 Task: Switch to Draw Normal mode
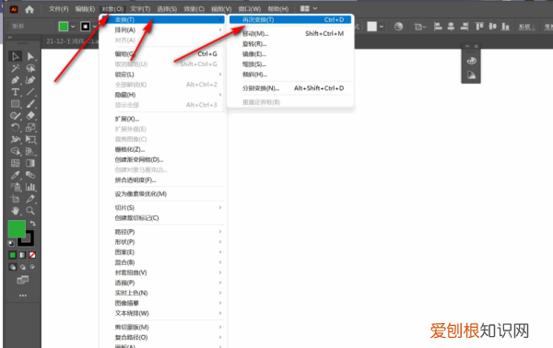13,267
